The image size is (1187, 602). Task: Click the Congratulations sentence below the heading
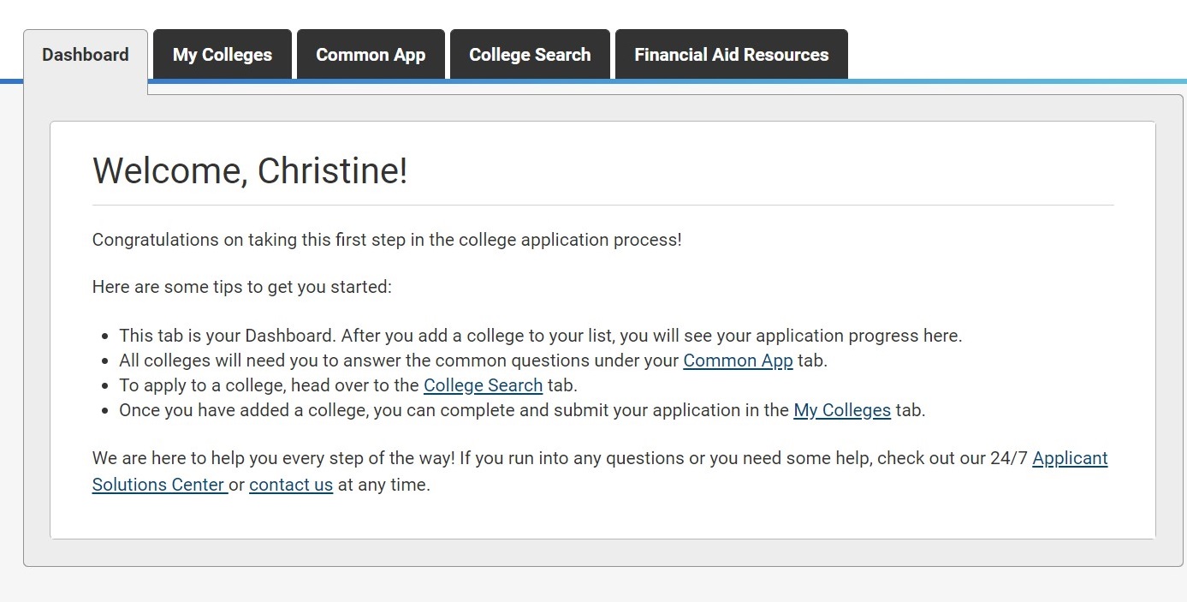387,240
